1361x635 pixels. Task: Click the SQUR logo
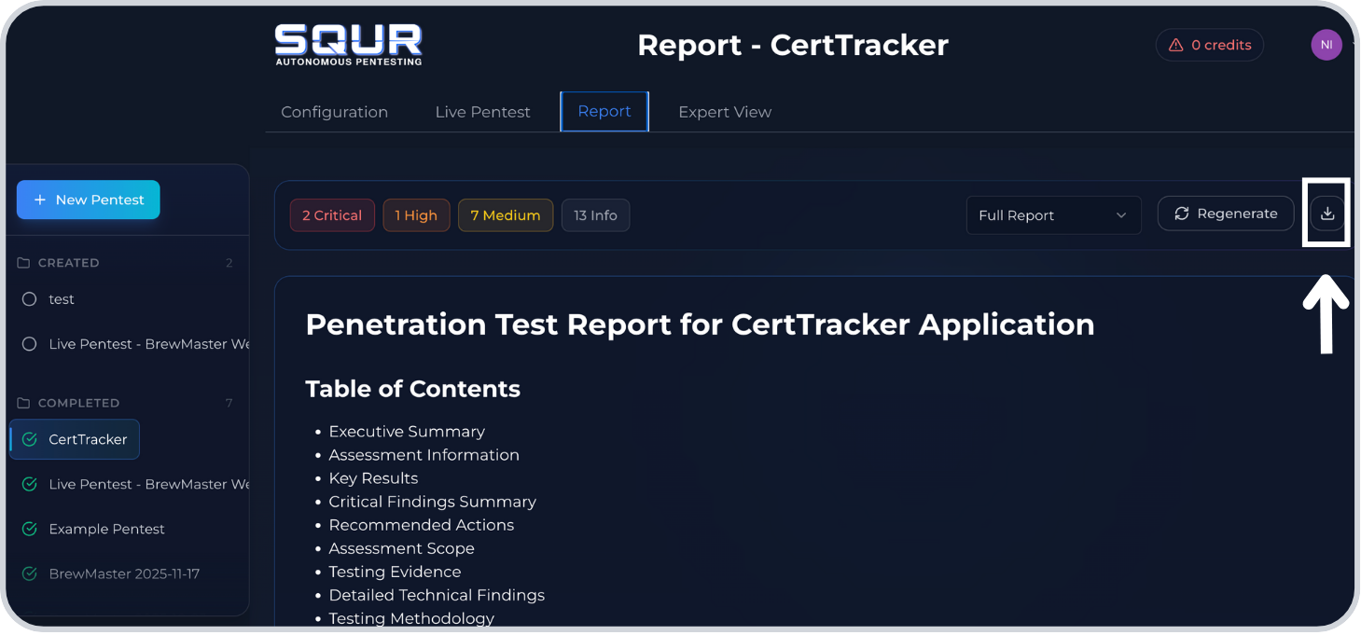point(348,45)
